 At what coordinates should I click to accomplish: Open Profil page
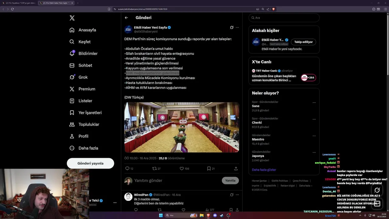pos(79,136)
